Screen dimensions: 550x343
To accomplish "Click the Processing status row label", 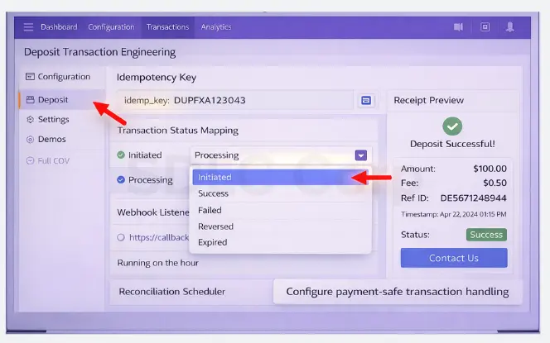I will pos(150,180).
